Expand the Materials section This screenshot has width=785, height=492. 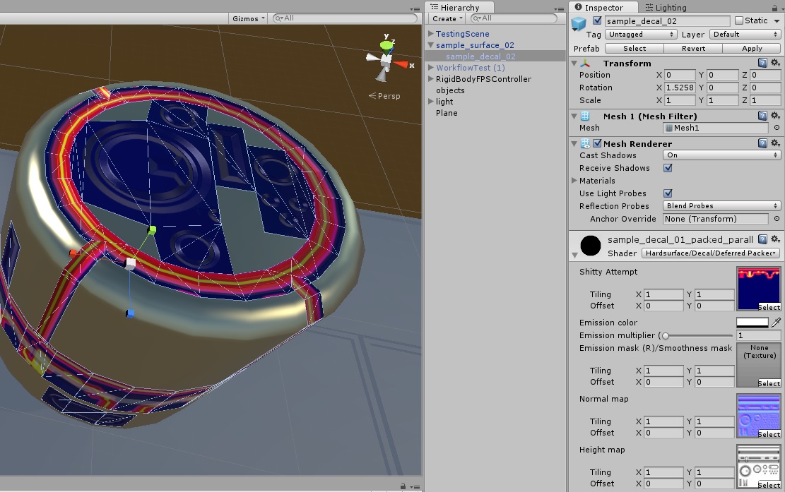tap(574, 181)
